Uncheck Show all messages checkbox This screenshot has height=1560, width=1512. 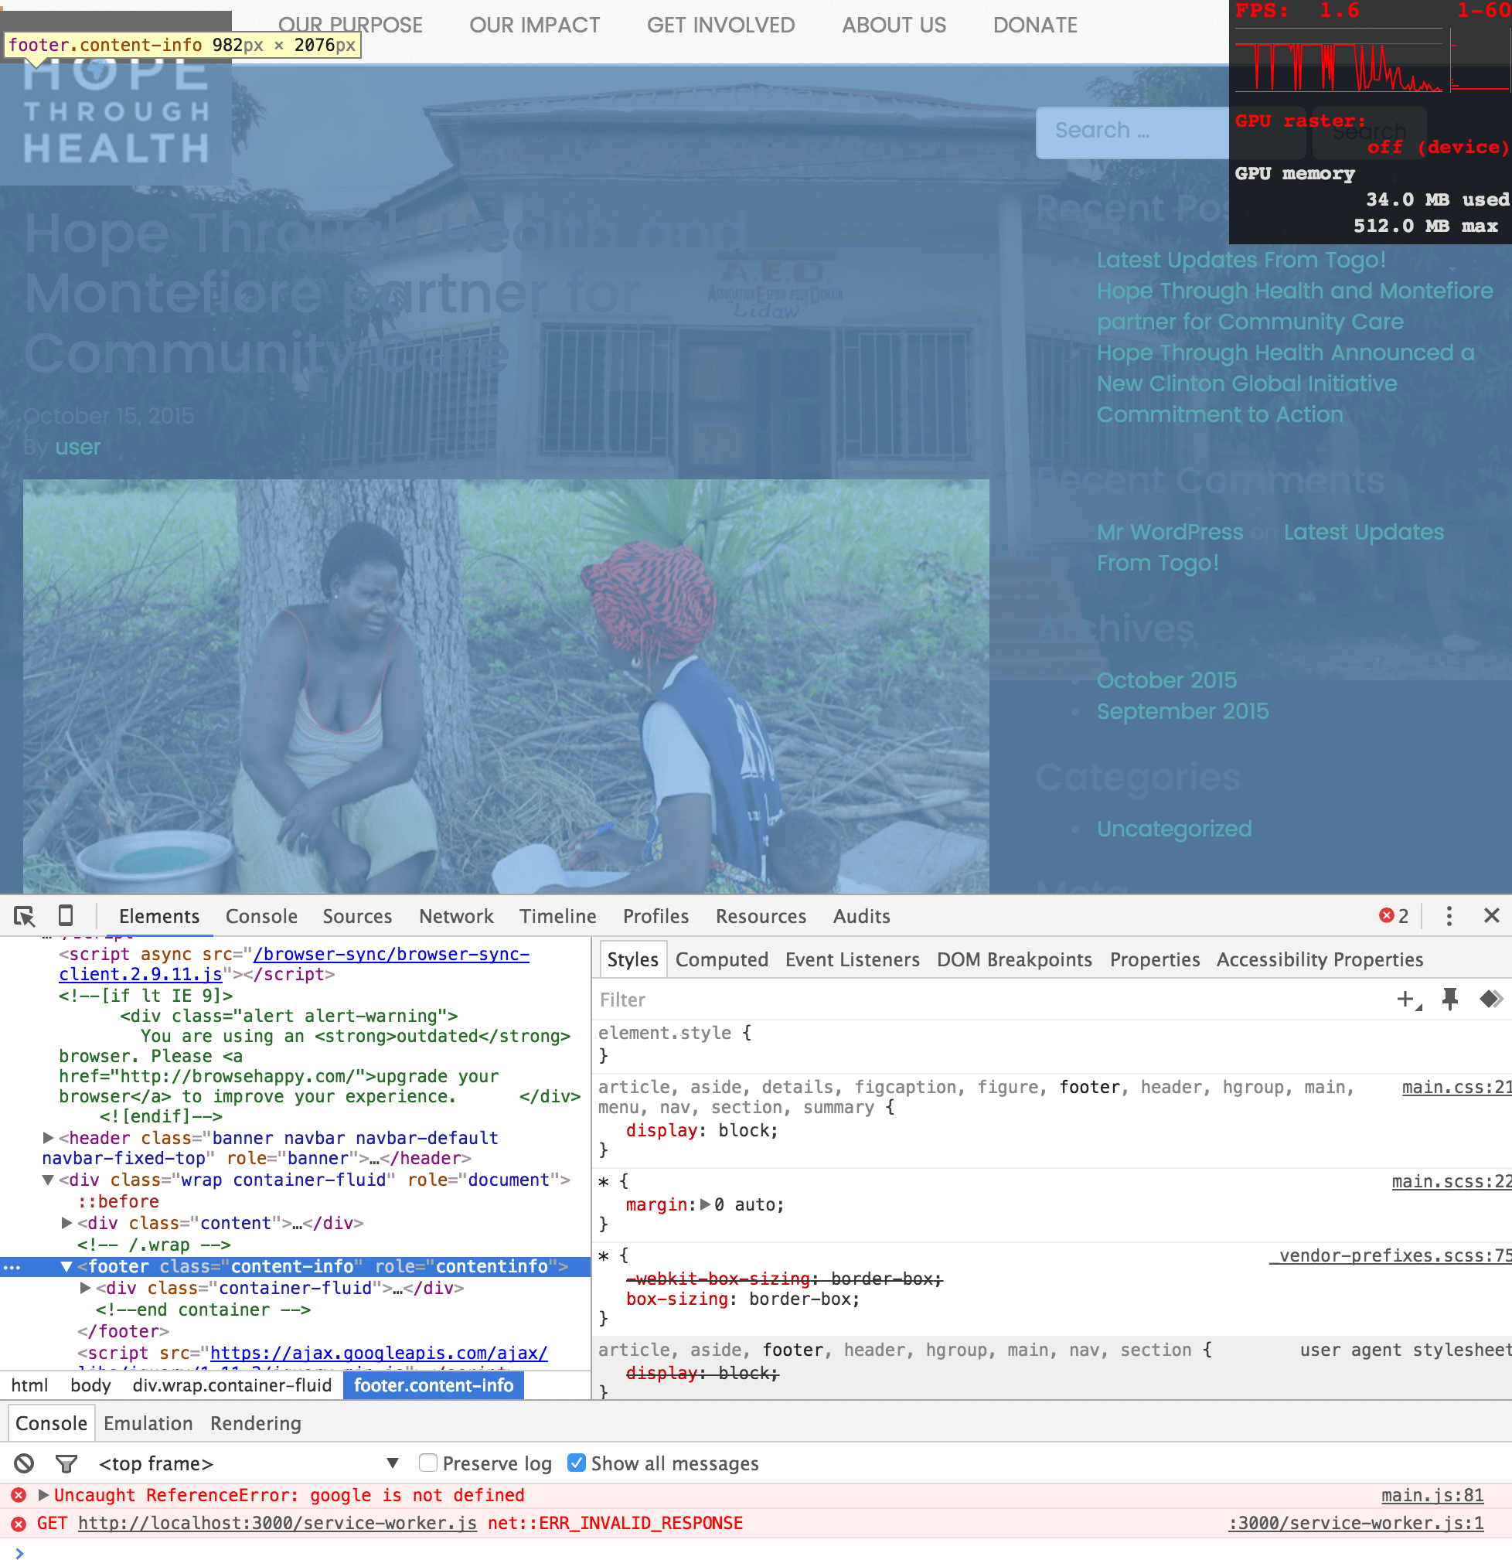click(x=576, y=1463)
